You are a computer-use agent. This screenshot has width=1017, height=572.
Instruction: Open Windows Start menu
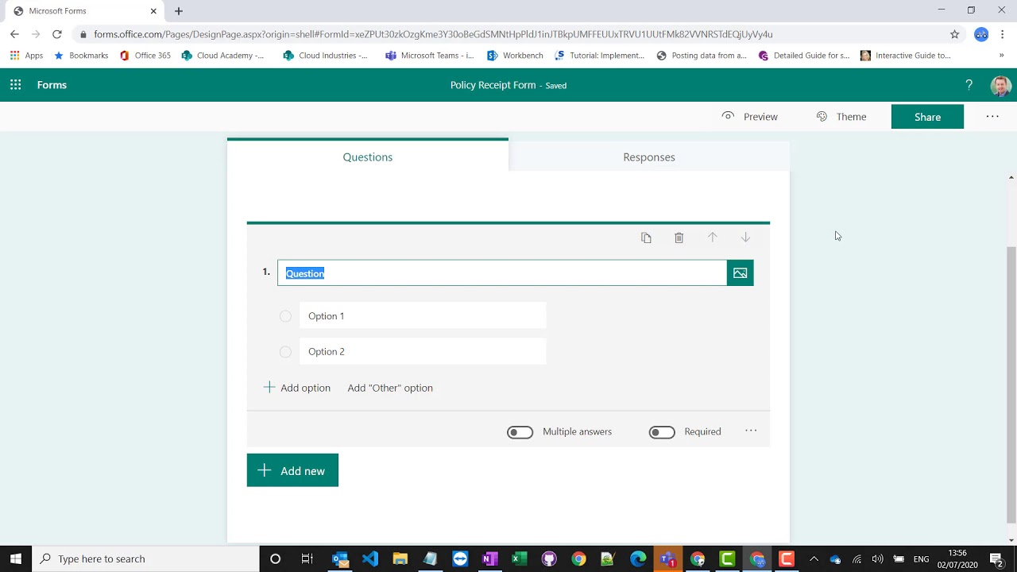pyautogui.click(x=16, y=558)
